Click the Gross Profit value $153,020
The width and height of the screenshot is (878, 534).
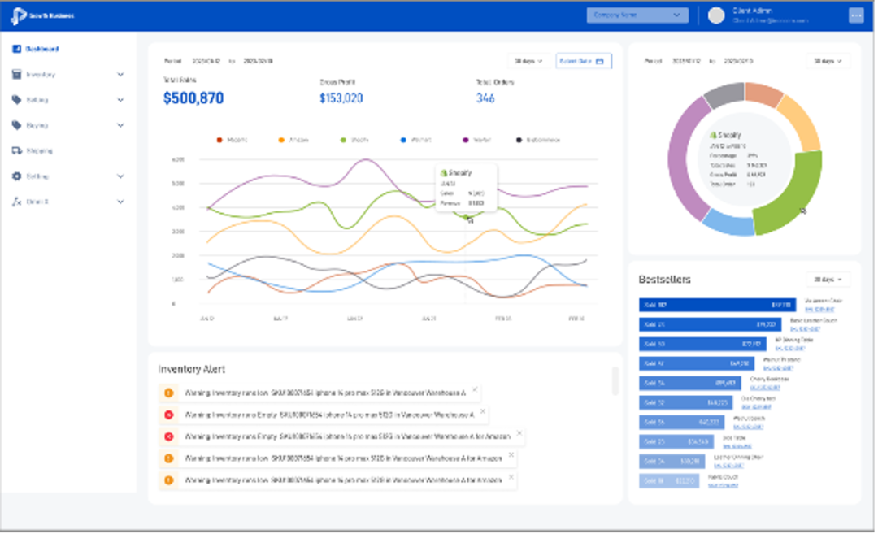tap(341, 98)
